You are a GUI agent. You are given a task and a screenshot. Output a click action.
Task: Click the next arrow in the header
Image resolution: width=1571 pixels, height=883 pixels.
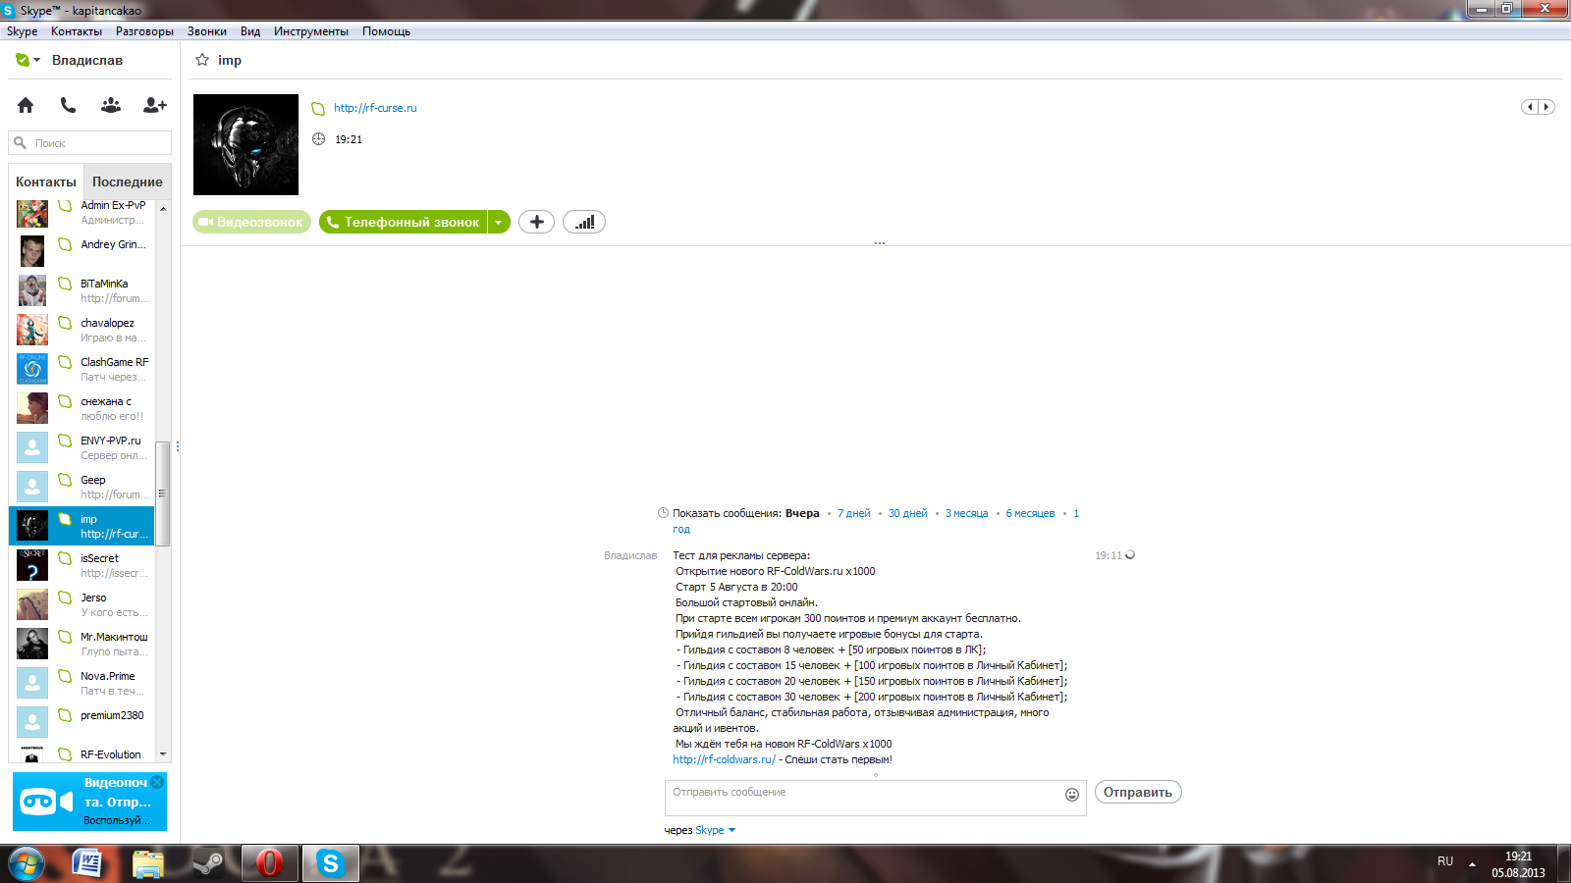click(x=1546, y=107)
